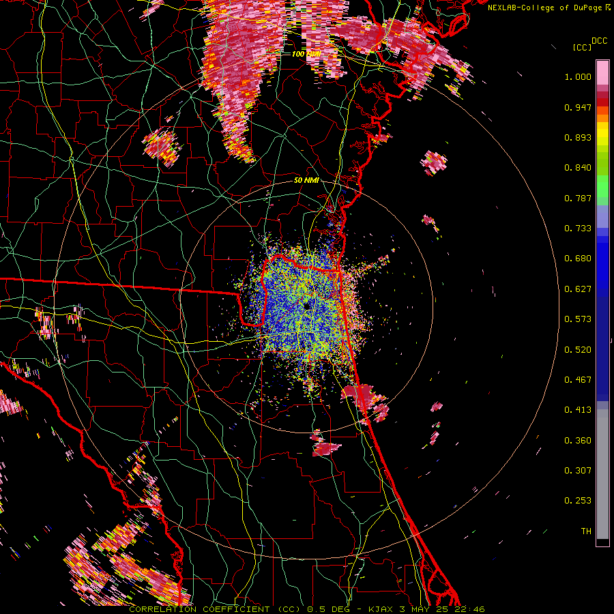Click the black radar site dot at center

point(308,306)
